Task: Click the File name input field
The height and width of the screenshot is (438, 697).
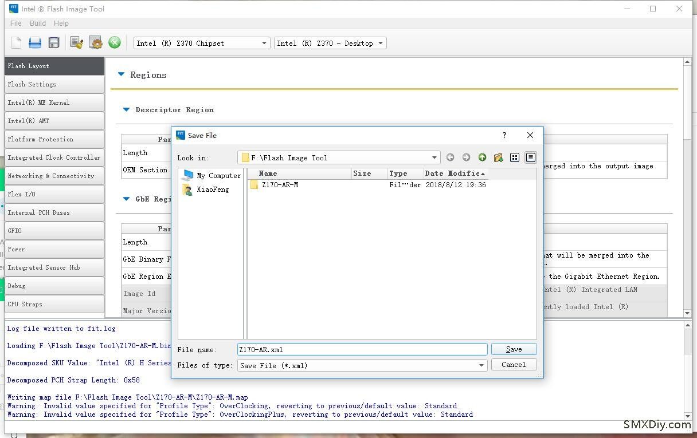Action: pos(362,349)
